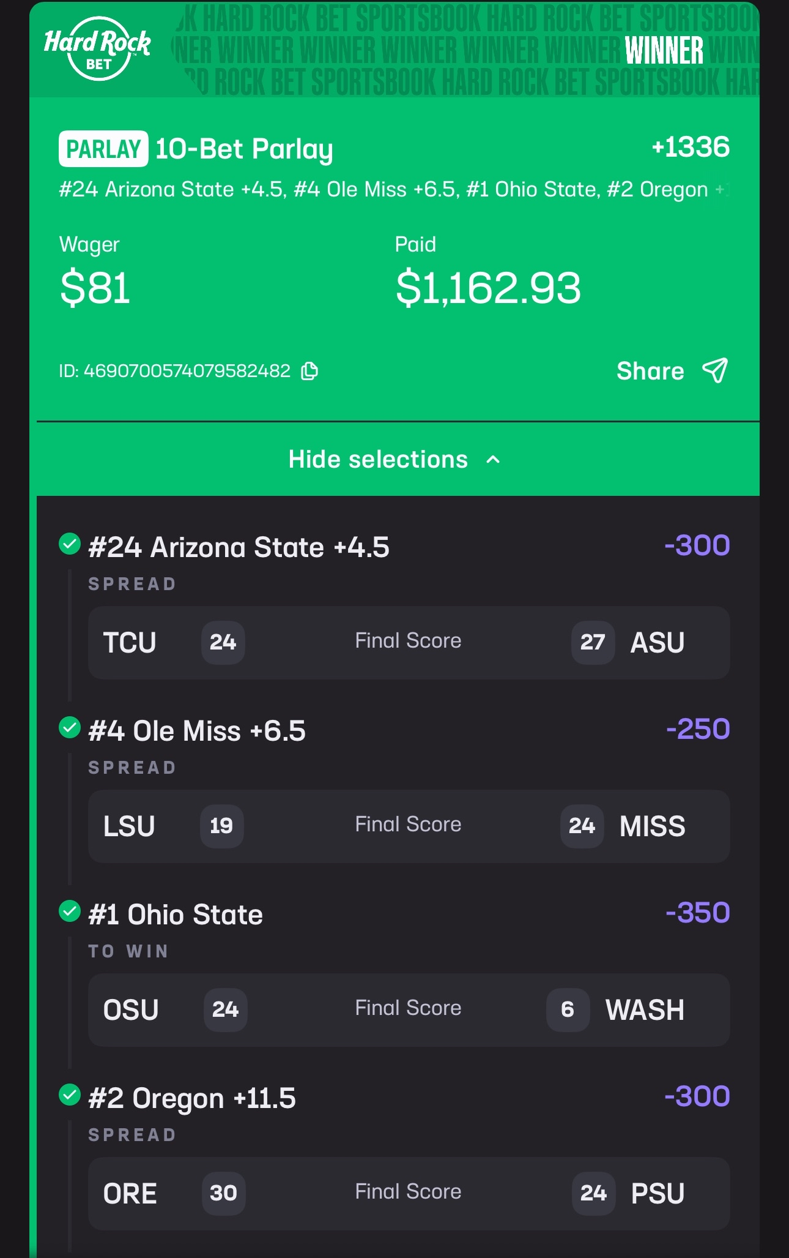Open the ORE vs PSU final score card
The height and width of the screenshot is (1258, 789).
coord(409,1193)
